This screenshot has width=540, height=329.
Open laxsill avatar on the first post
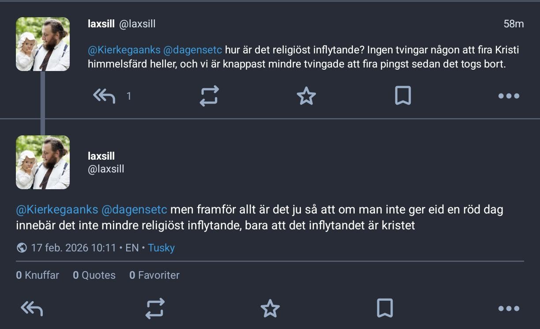point(43,44)
